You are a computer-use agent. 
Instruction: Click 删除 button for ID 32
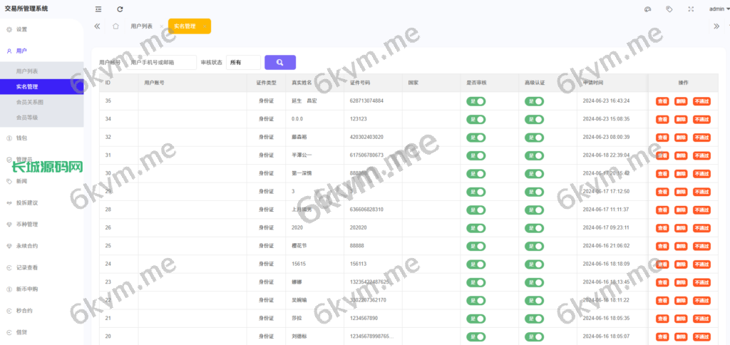(x=681, y=138)
